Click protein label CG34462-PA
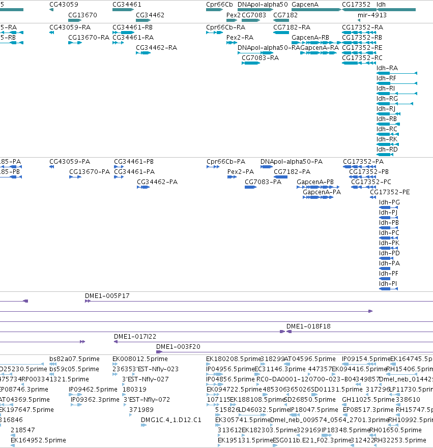 [x=157, y=182]
